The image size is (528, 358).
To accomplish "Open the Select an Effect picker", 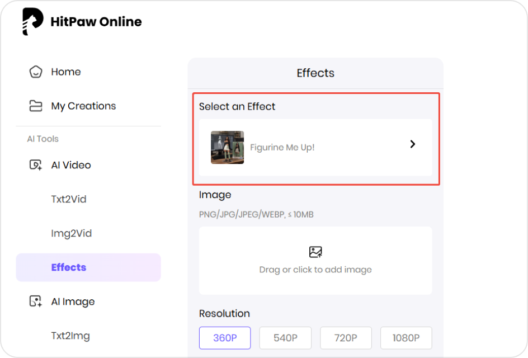I will pyautogui.click(x=315, y=147).
